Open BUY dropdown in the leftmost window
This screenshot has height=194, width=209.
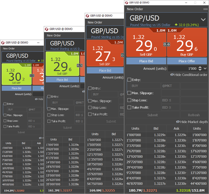17,109
